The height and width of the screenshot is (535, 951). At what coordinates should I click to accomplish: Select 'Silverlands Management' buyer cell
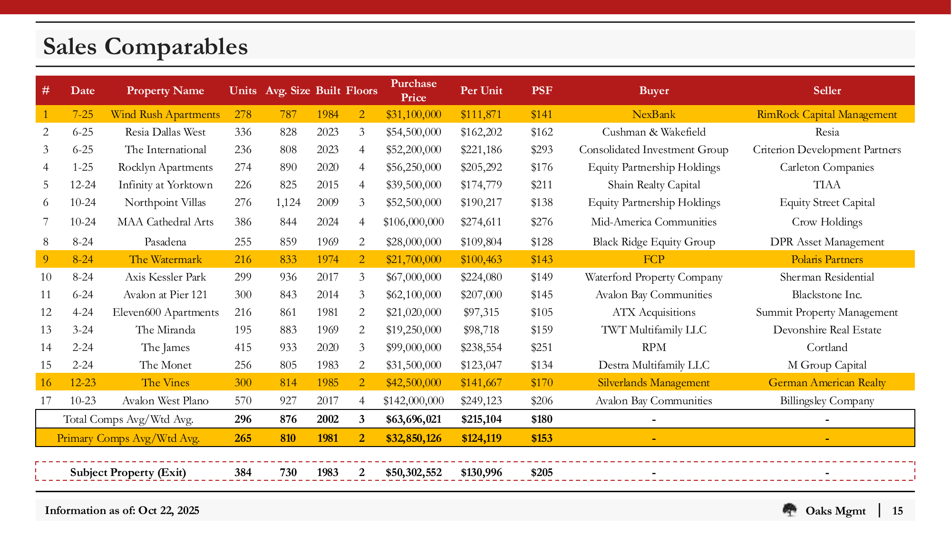pyautogui.click(x=654, y=382)
